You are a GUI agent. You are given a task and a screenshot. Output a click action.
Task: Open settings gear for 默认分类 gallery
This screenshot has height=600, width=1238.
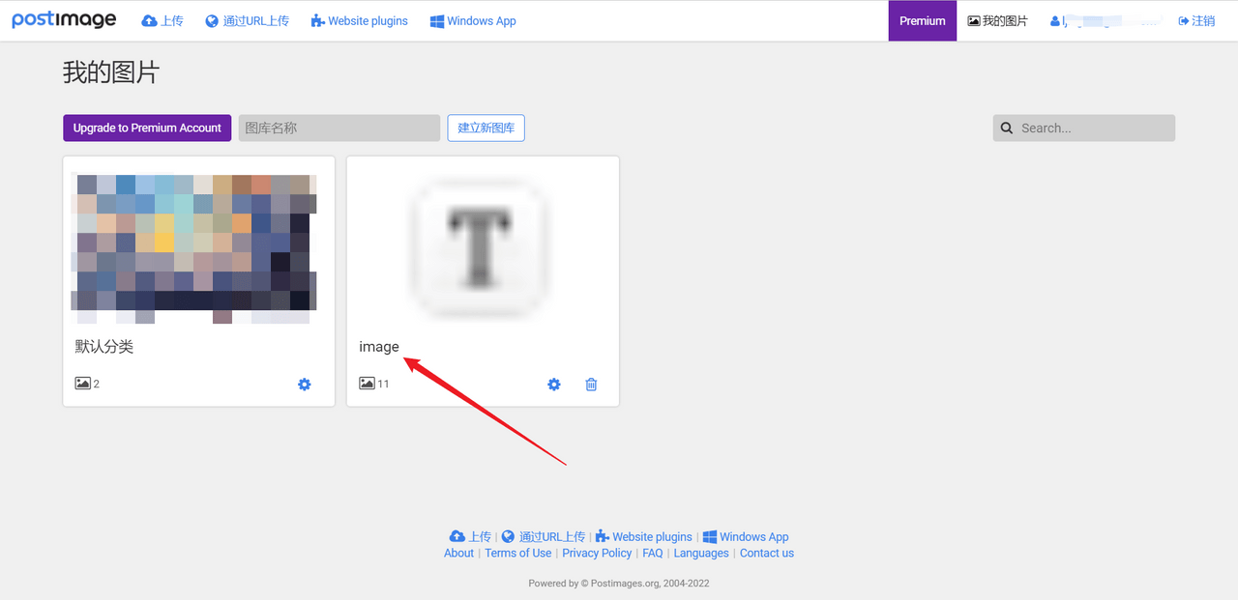coord(305,385)
